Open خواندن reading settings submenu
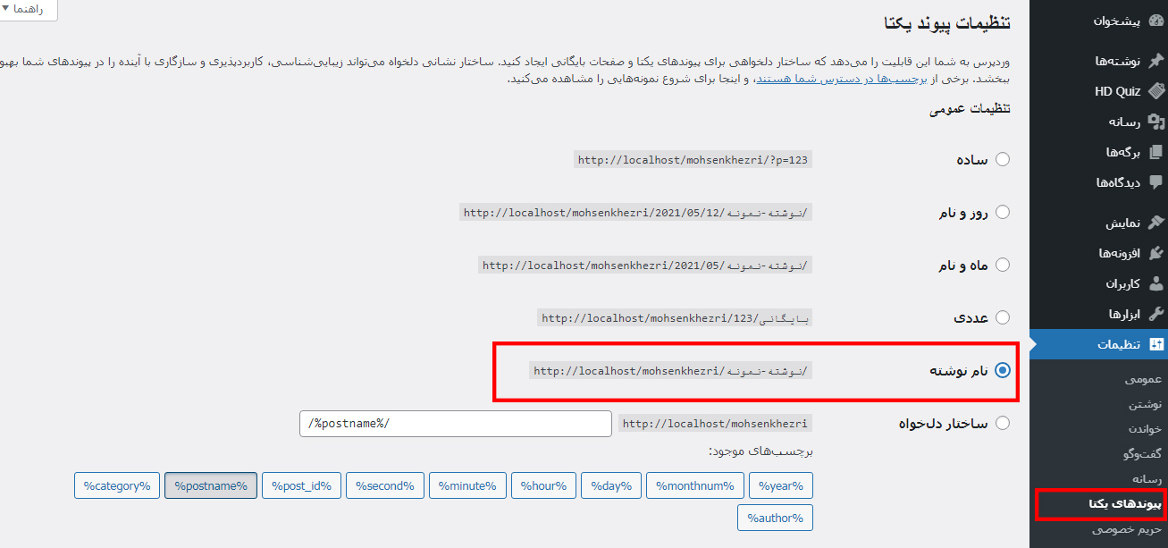The width and height of the screenshot is (1168, 548). [x=1145, y=429]
